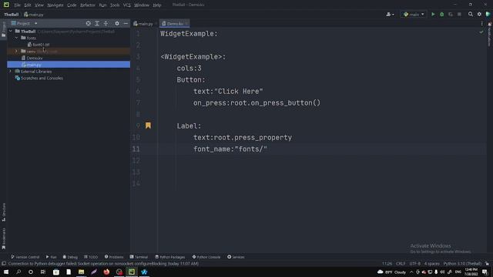Image resolution: width=493 pixels, height=277 pixels.
Task: Click UTF-8 encoding in status bar
Action: [x=414, y=263]
